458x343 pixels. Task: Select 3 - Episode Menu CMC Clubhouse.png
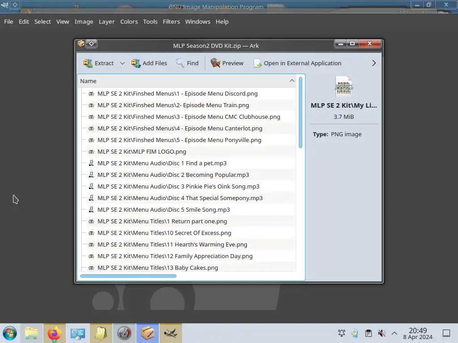pos(189,117)
